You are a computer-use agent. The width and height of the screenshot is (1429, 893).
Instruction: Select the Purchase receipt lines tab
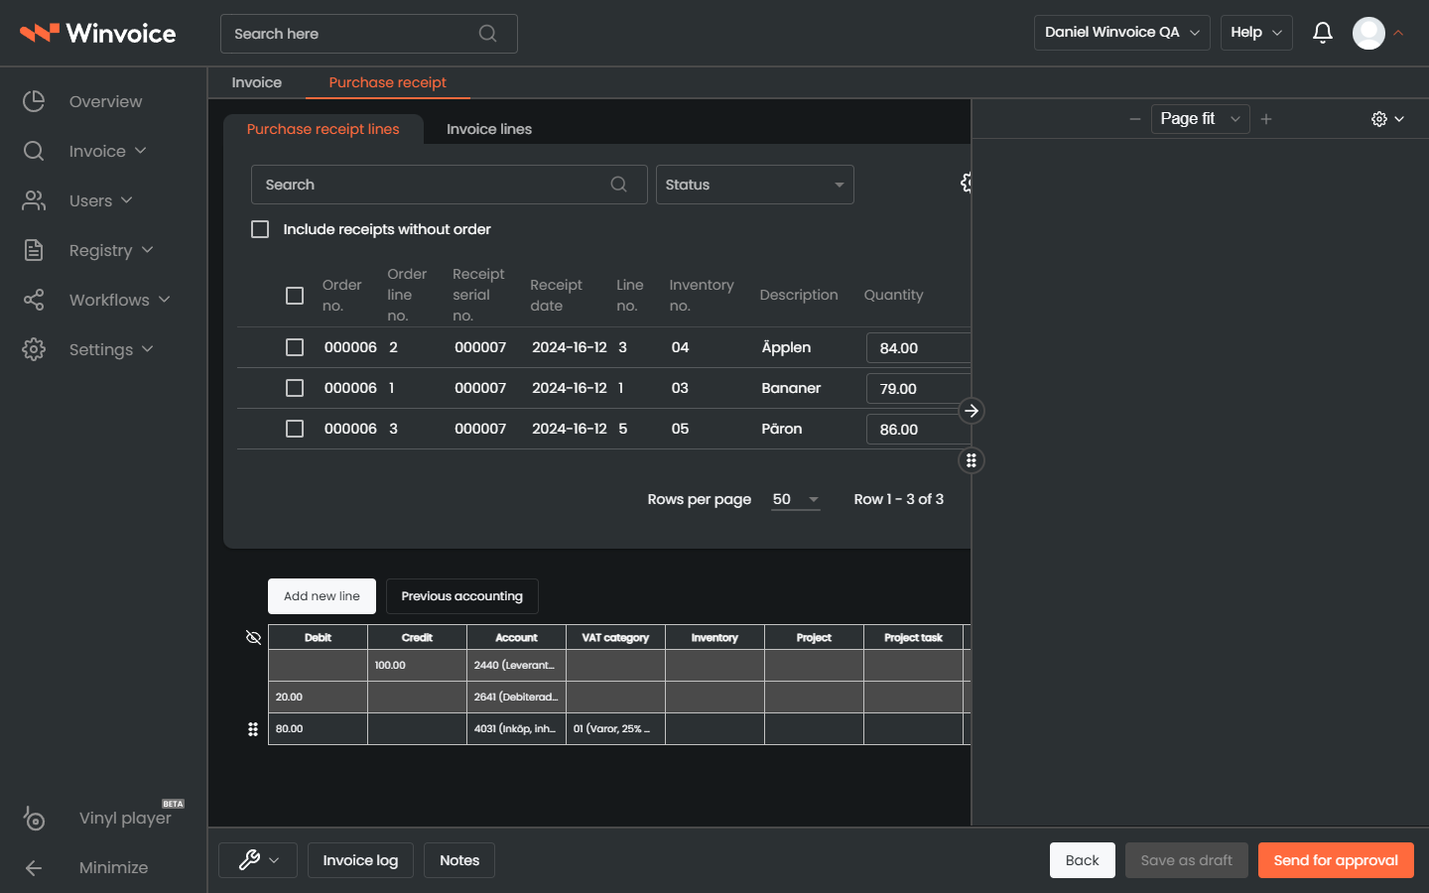click(324, 129)
